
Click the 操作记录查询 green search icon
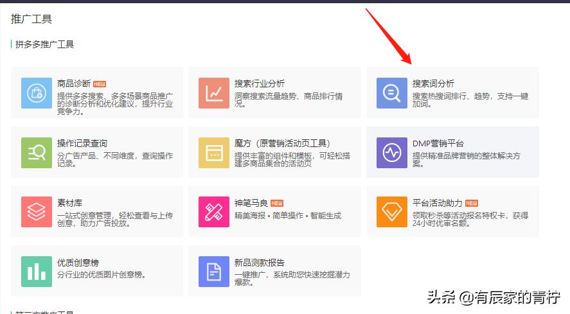[37, 153]
